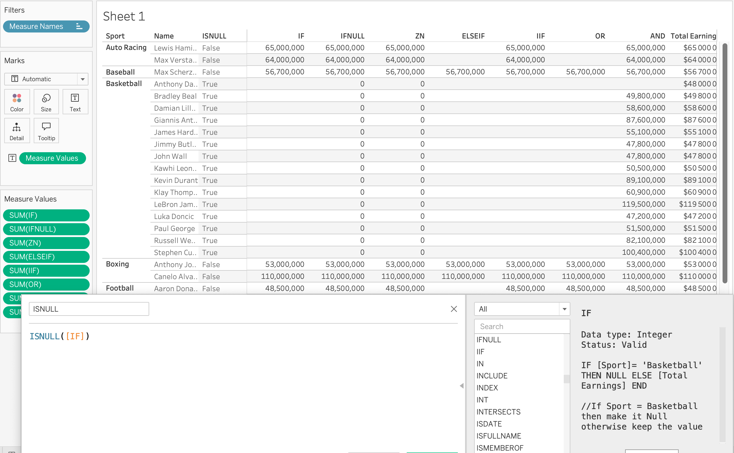Viewport: 734px width, 453px height.
Task: Open the Size marks card
Action: point(46,102)
